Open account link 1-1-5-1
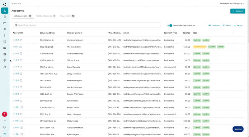The height and width of the screenshot is (137, 249). pyautogui.click(x=16, y=73)
